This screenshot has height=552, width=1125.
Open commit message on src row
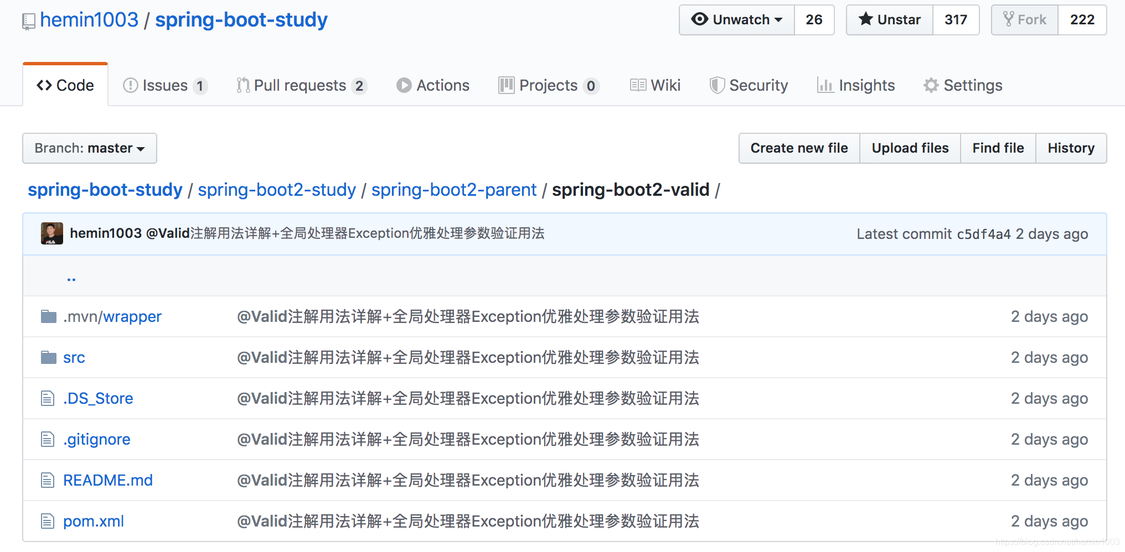[468, 357]
